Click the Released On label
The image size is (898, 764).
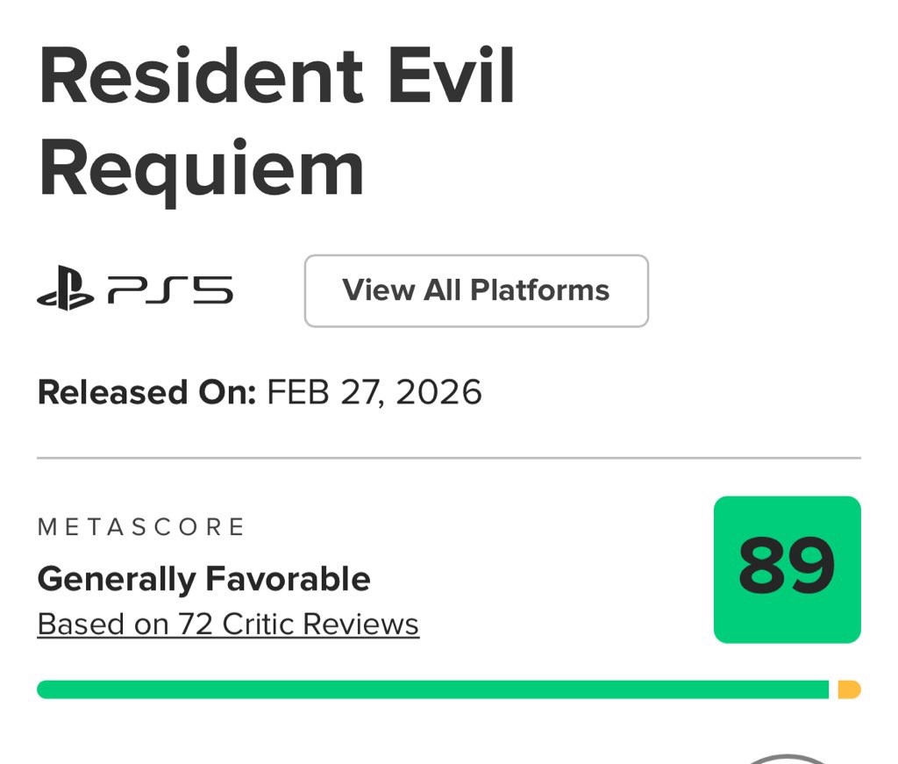click(146, 392)
